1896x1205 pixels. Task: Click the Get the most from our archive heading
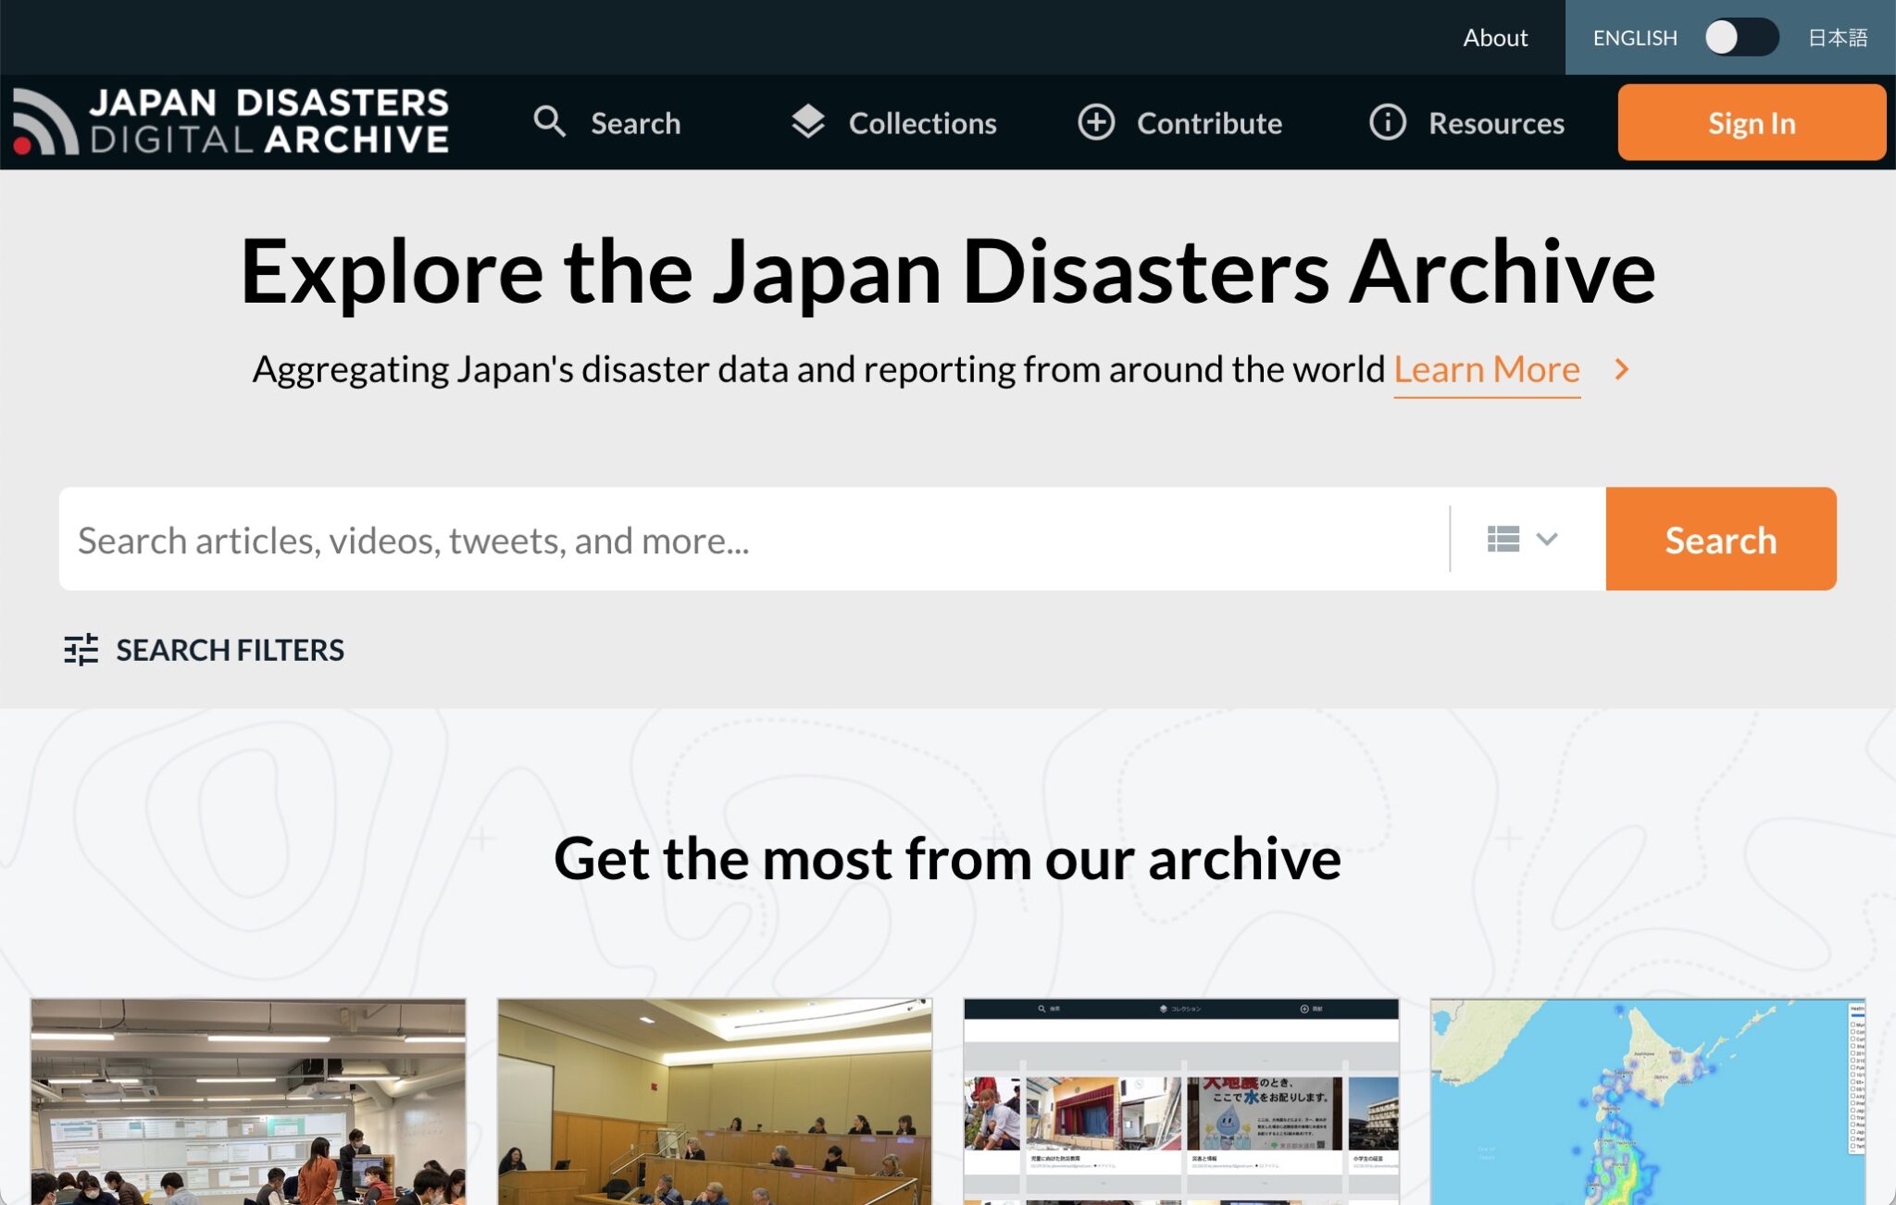coord(948,859)
